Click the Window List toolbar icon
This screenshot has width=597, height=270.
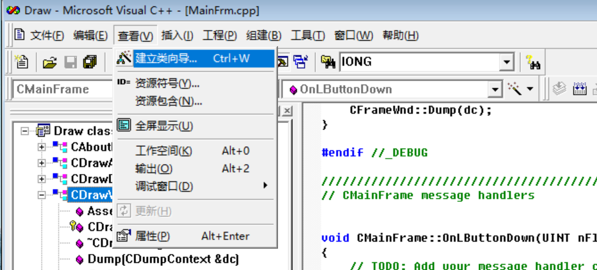tap(301, 62)
